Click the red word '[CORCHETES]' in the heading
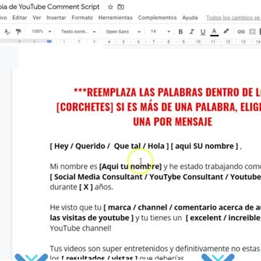 tap(85, 107)
